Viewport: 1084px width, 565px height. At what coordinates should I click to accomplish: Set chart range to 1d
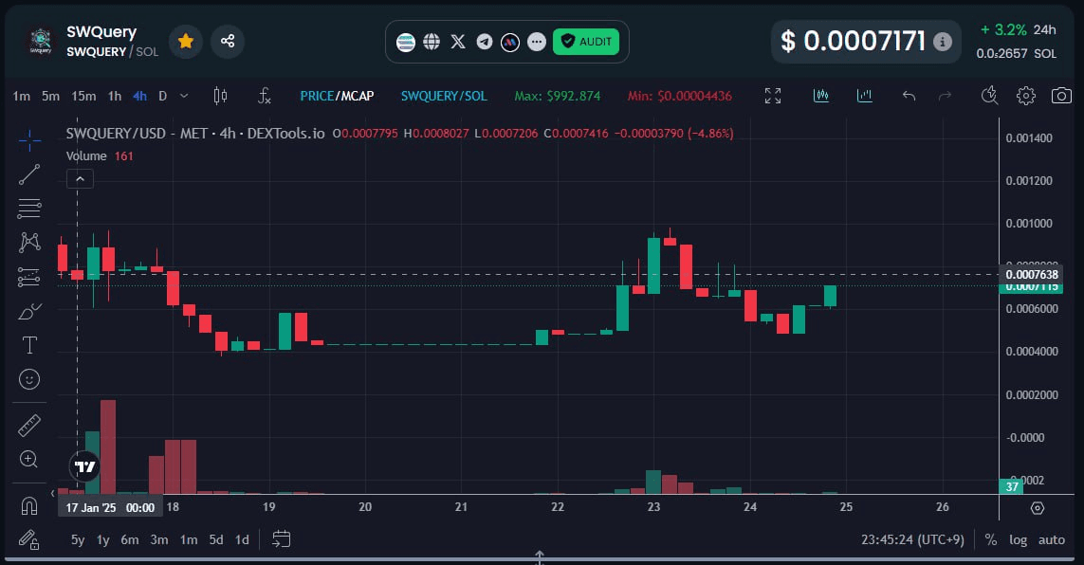pos(242,540)
